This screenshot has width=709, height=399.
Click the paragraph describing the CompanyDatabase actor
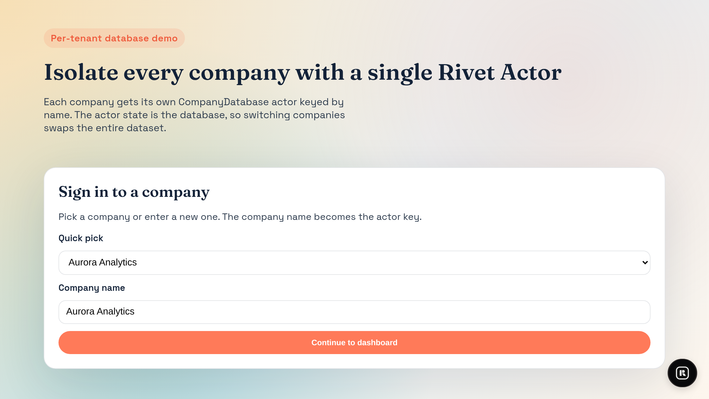point(194,115)
